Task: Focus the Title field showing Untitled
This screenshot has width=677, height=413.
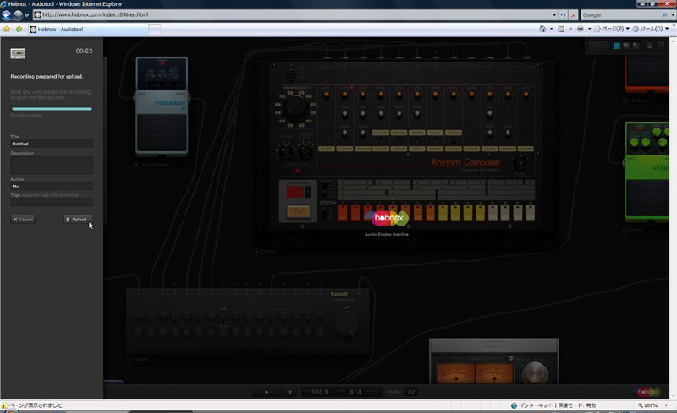Action: point(52,144)
